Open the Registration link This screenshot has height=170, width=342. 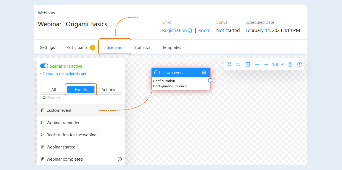pyautogui.click(x=174, y=30)
